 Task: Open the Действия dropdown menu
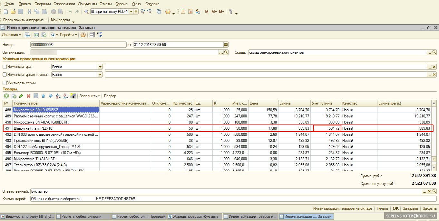point(11,35)
